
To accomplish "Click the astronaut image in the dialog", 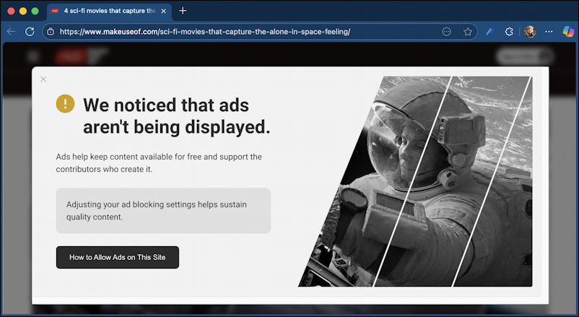I will [x=415, y=181].
